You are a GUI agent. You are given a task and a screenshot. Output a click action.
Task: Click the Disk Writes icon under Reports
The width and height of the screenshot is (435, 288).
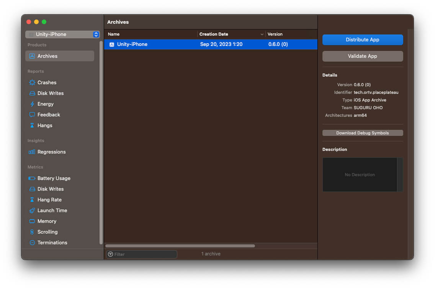[x=32, y=93]
